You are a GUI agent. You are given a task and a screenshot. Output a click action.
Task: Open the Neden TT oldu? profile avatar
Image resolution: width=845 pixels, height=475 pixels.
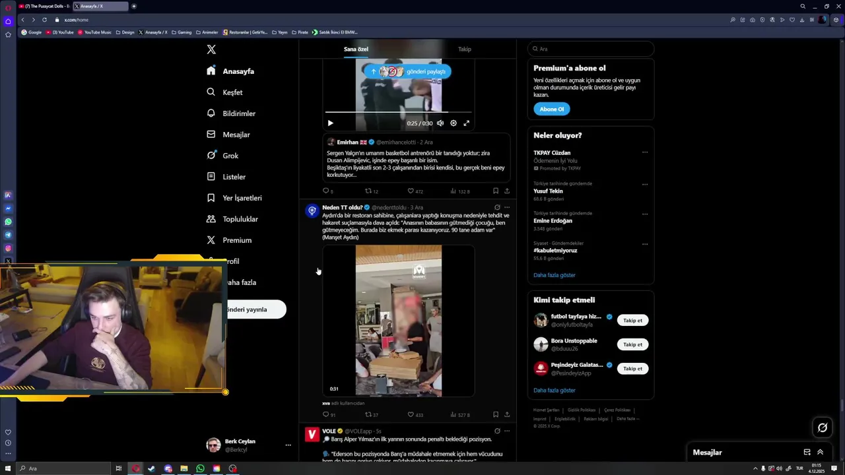312,210
